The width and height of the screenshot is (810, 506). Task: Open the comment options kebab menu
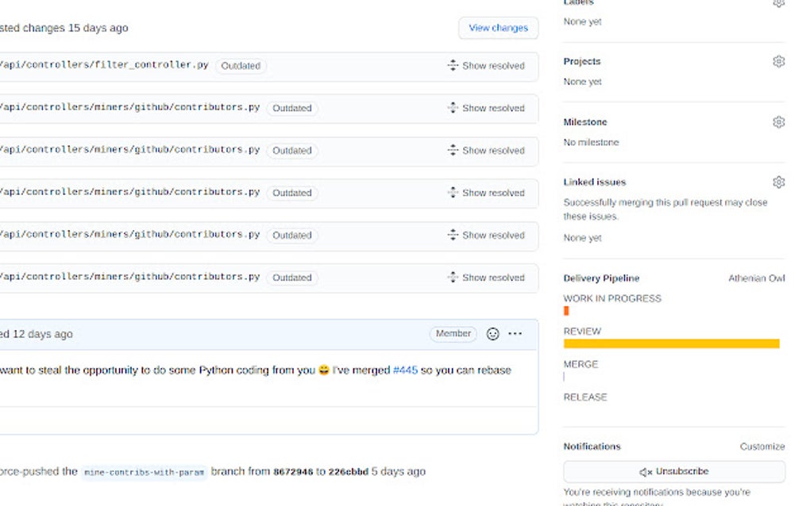click(x=515, y=334)
